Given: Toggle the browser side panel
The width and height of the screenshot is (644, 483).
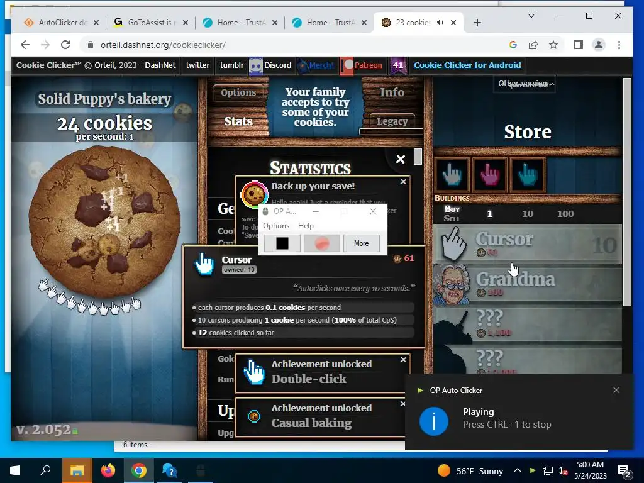Looking at the screenshot, I should tap(579, 45).
